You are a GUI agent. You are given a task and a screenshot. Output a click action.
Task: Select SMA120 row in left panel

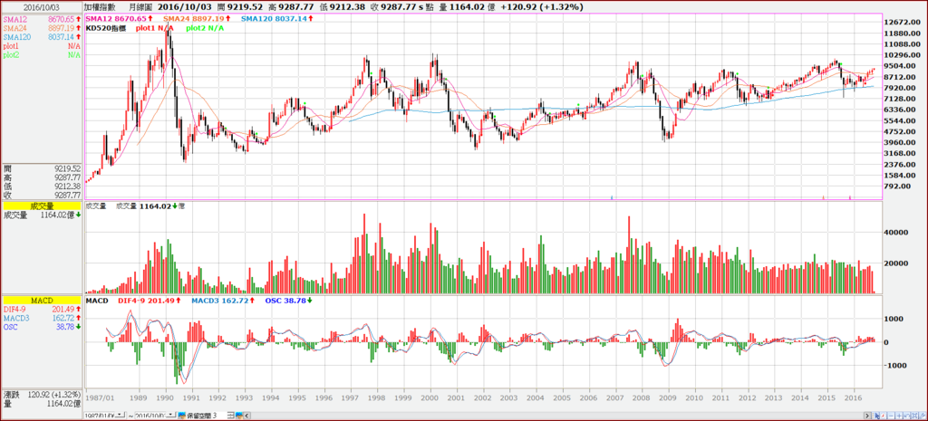pos(42,36)
